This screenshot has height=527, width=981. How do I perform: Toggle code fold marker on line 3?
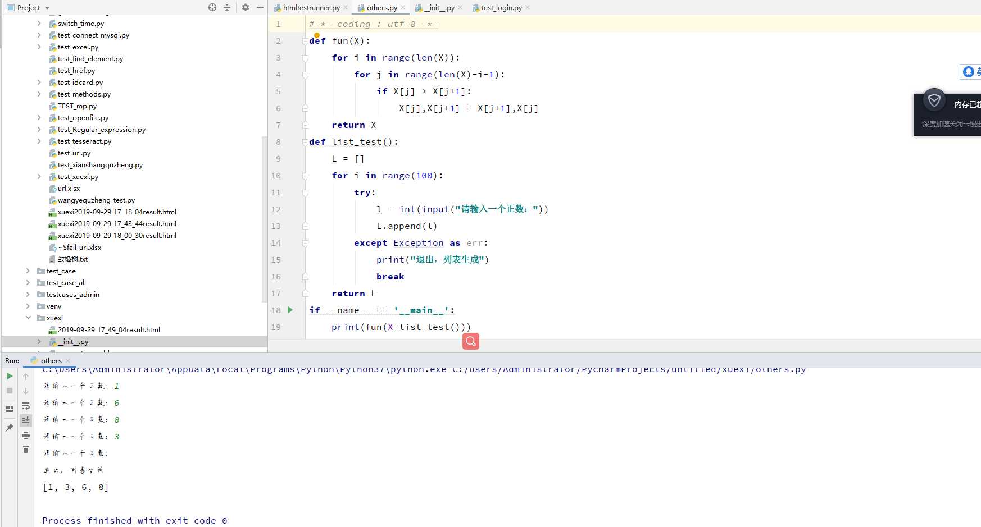click(x=305, y=58)
